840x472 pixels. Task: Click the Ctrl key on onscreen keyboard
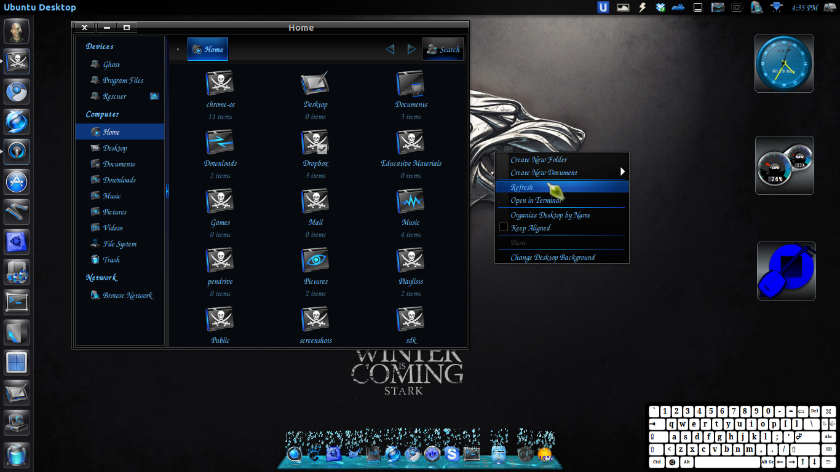pyautogui.click(x=657, y=462)
